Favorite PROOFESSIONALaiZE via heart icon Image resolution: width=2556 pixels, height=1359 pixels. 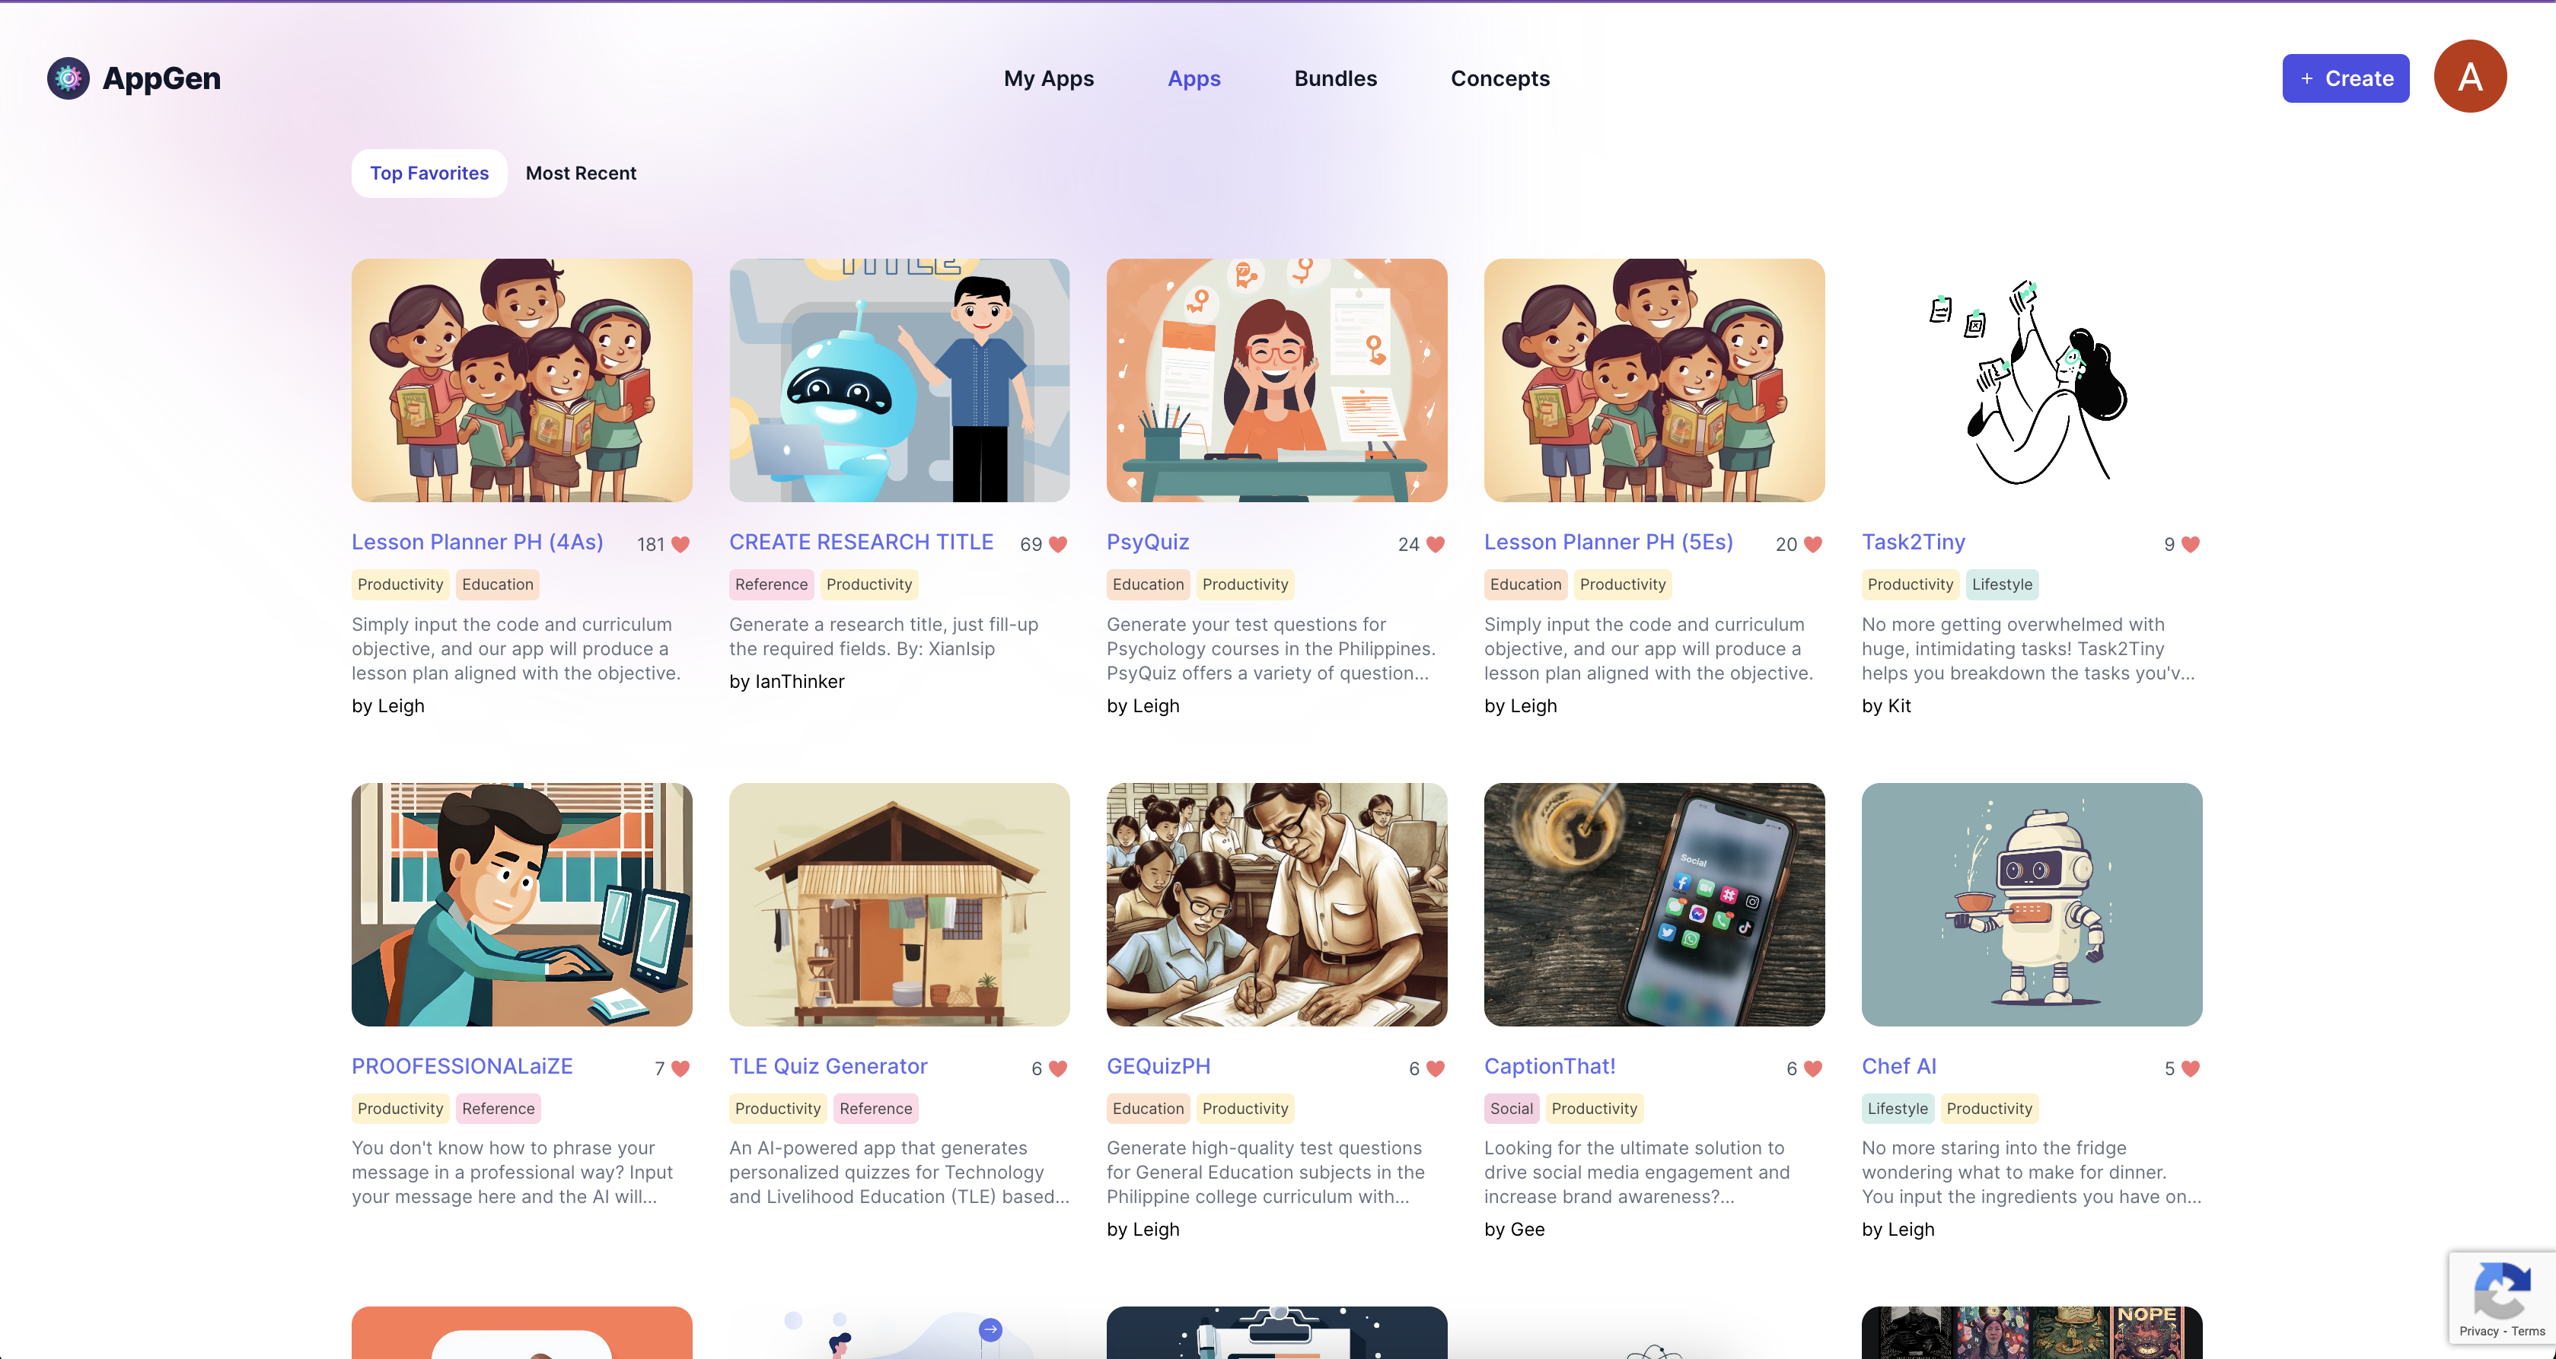pyautogui.click(x=680, y=1068)
